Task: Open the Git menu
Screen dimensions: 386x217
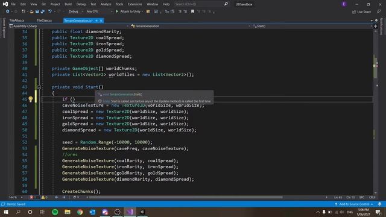Action: [x=43, y=4]
